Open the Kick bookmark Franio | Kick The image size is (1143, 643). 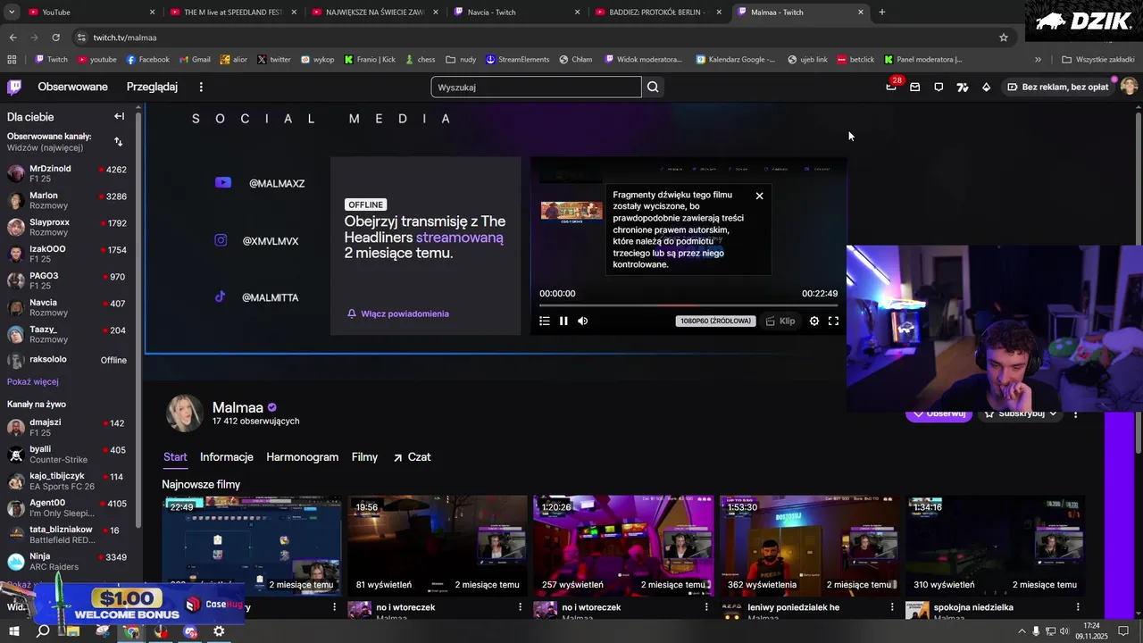pos(370,60)
